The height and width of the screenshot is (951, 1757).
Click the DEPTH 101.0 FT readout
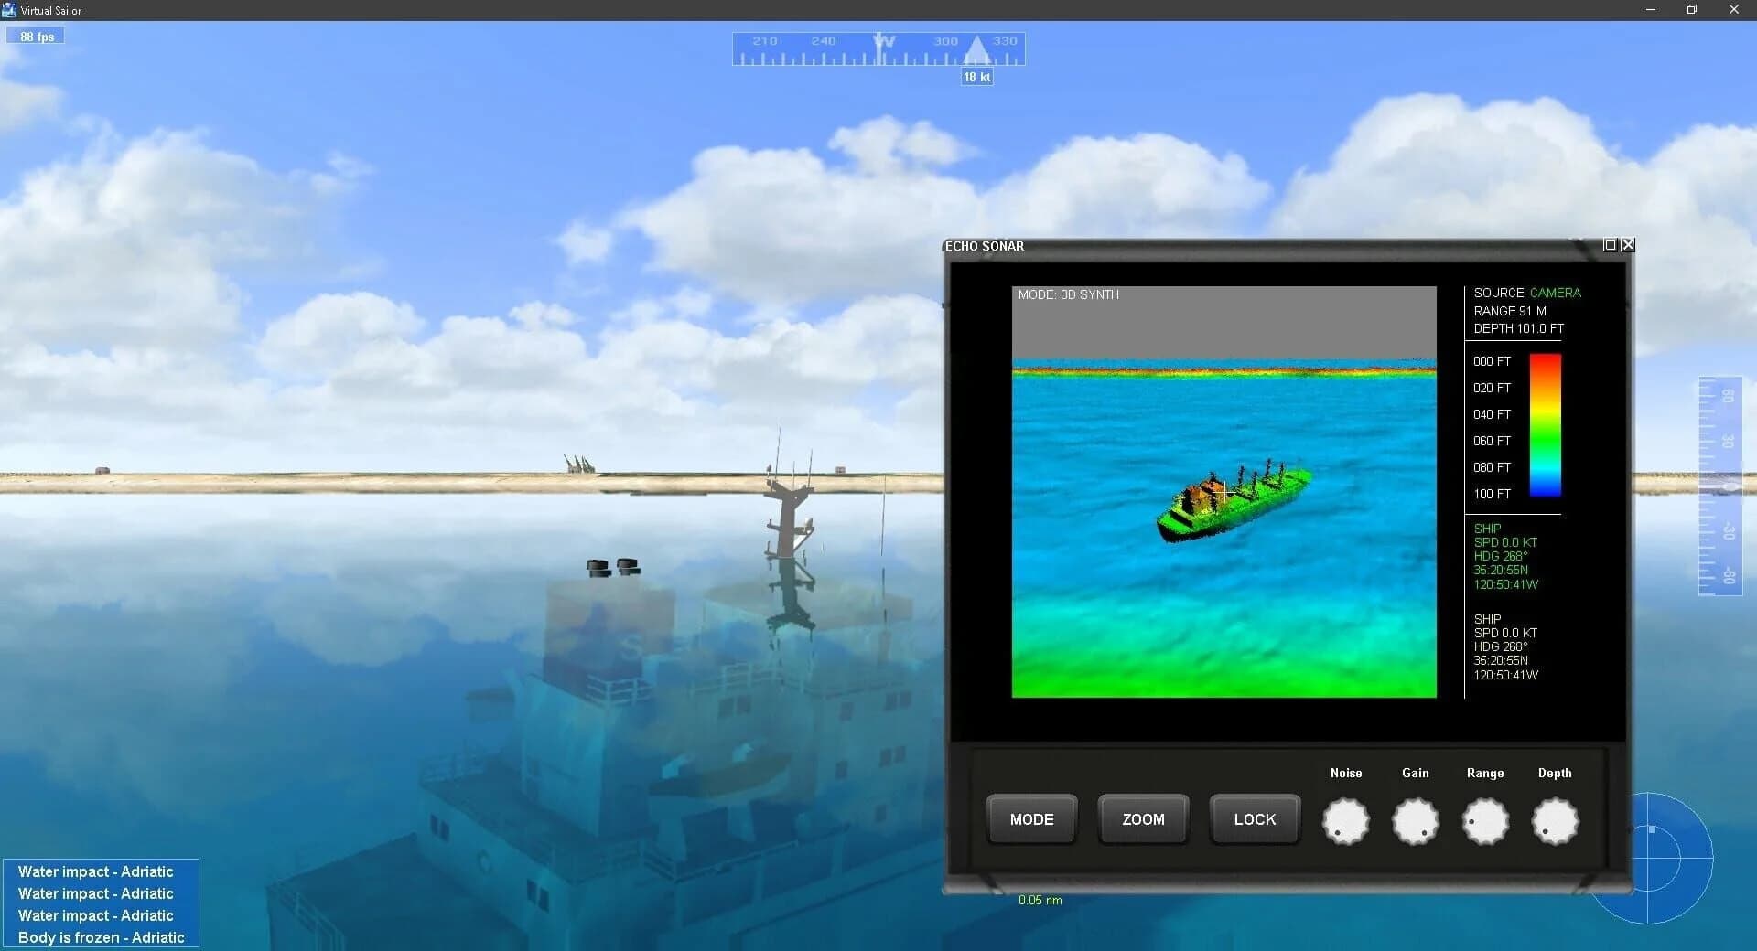(1516, 328)
